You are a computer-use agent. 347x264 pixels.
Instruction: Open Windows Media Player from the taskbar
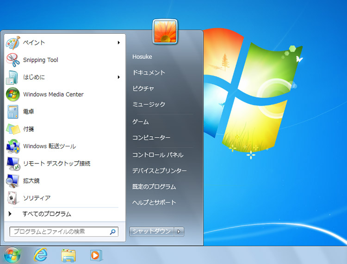tap(96, 255)
